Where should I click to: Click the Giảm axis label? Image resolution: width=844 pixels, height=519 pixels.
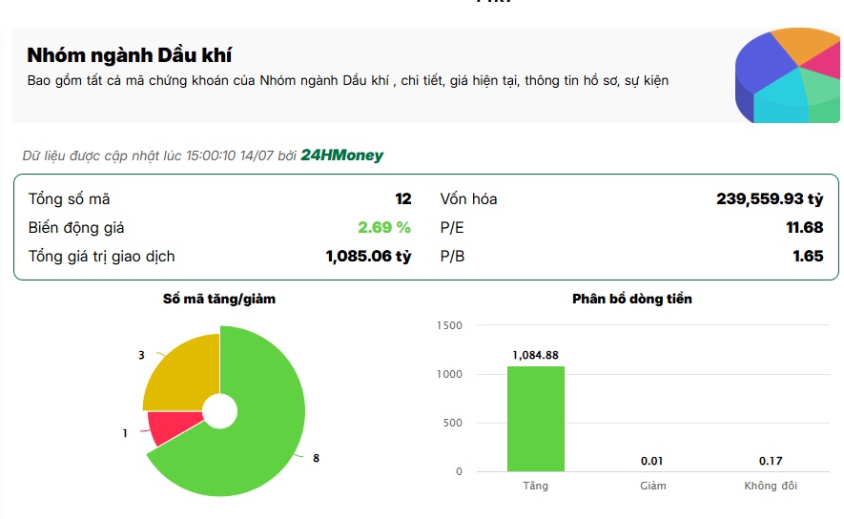click(x=653, y=486)
